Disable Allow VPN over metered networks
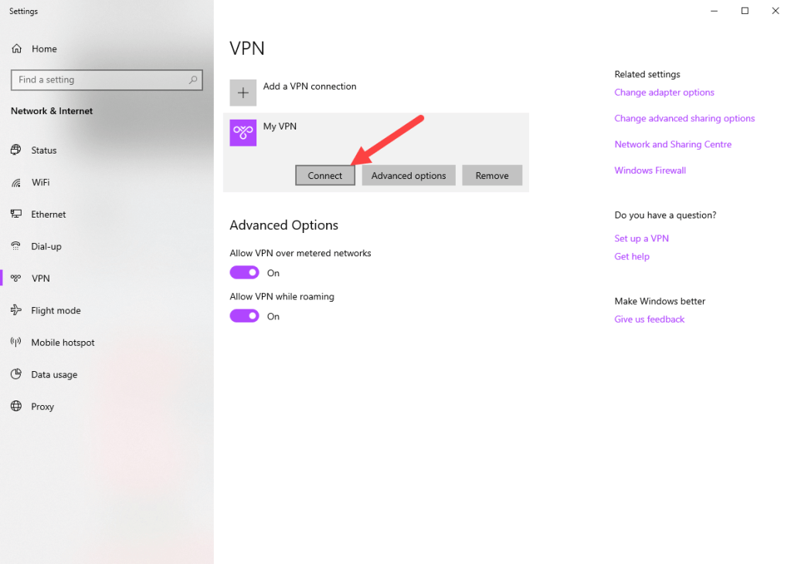The height and width of the screenshot is (564, 791). pos(244,272)
